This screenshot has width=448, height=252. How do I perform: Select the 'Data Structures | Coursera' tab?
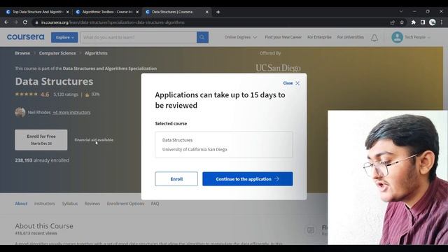coord(176,12)
